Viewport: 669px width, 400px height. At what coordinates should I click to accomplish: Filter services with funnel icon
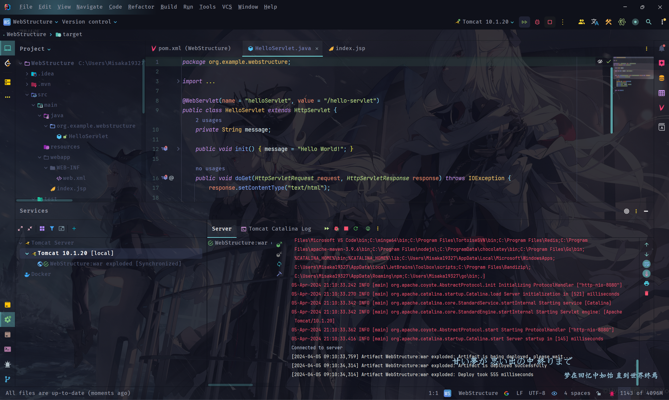coord(52,228)
